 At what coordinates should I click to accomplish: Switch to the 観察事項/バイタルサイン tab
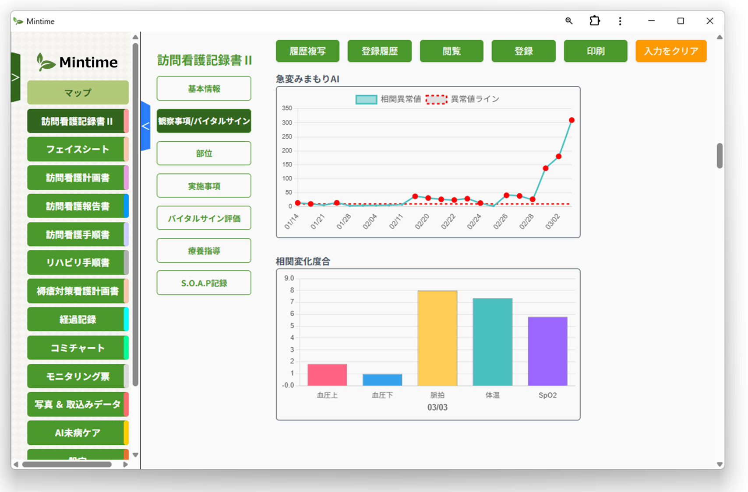(x=203, y=121)
